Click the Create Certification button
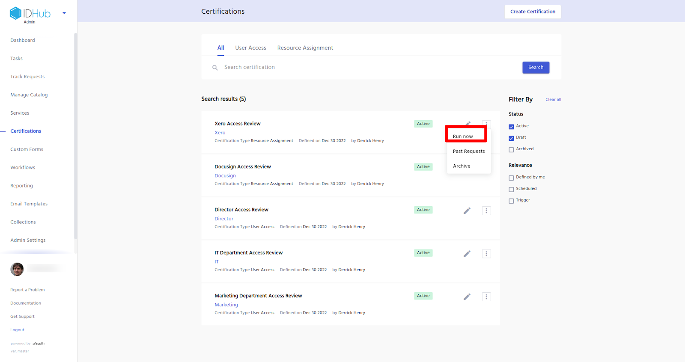Viewport: 685px width, 362px height. coord(533,12)
